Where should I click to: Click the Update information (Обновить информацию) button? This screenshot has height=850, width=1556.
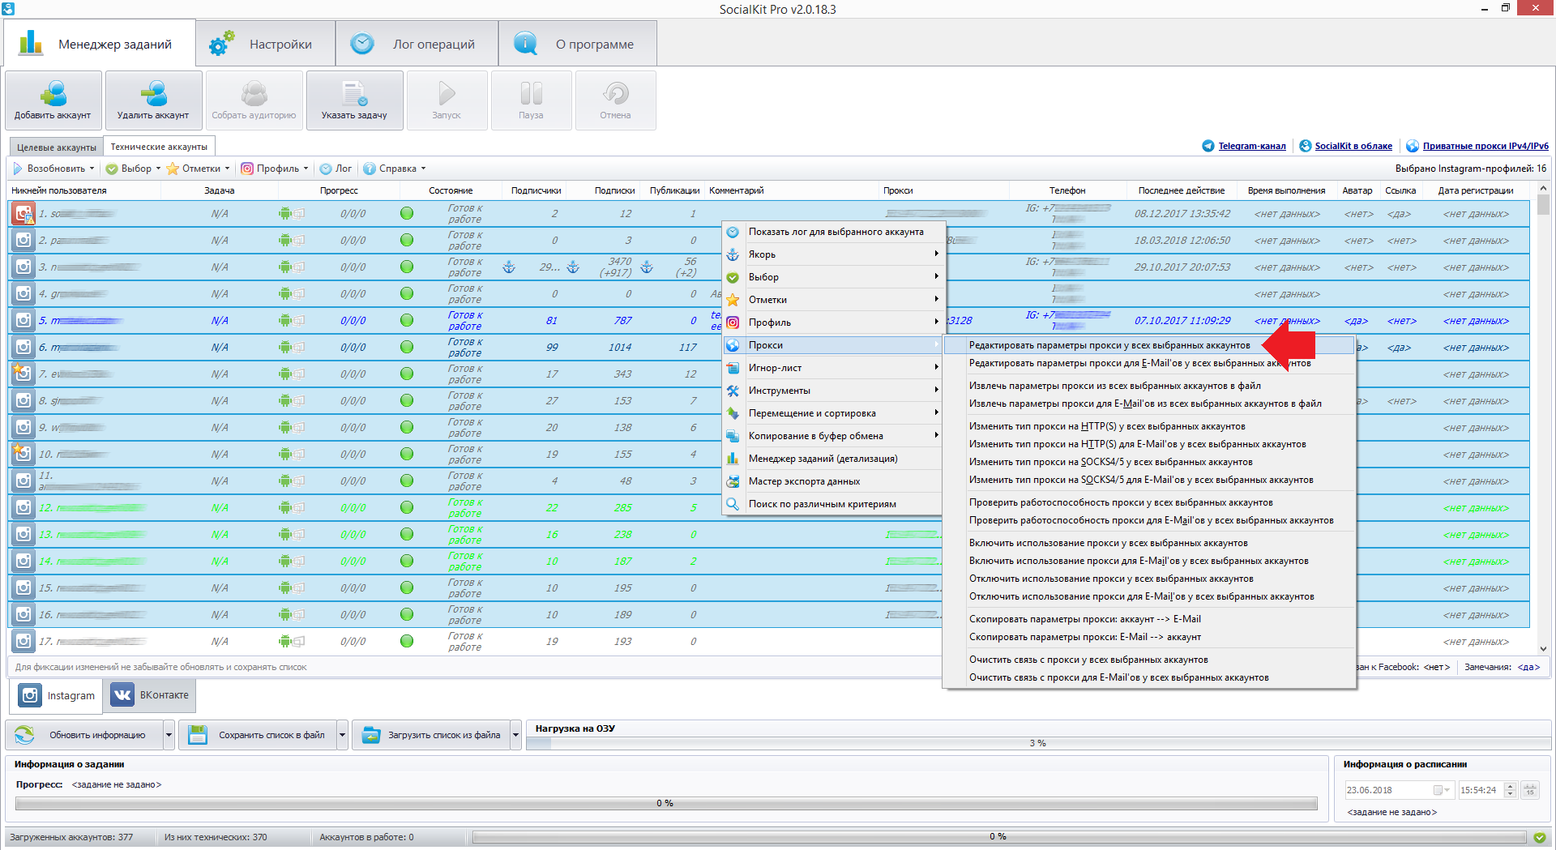tap(84, 735)
